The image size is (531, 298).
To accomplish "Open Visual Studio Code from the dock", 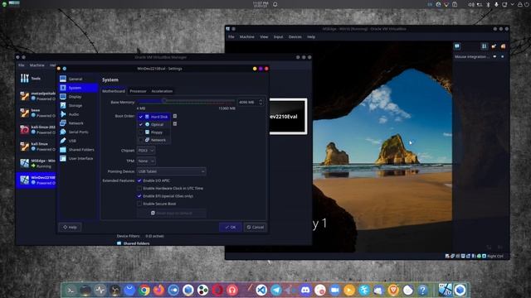I will 261,290.
